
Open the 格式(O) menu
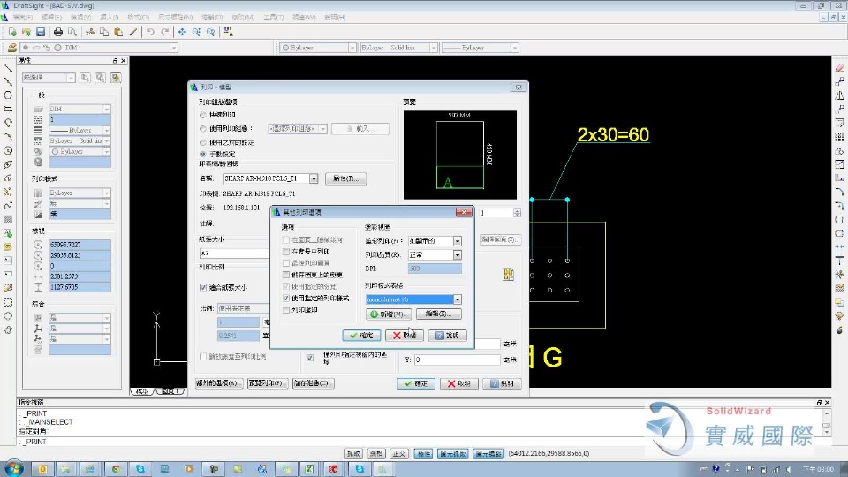click(138, 17)
